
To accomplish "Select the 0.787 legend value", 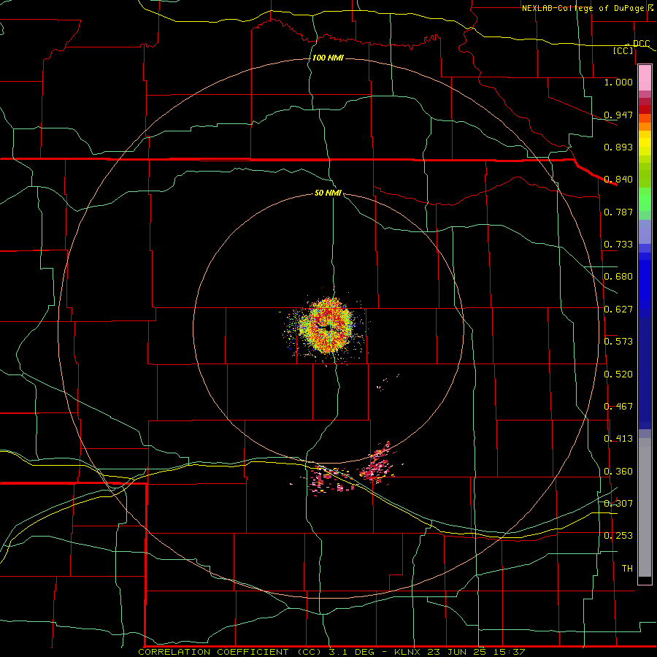I will tap(618, 212).
